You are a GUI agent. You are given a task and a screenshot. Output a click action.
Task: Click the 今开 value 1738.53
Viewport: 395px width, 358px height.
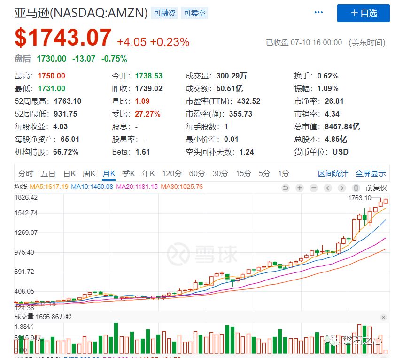(x=148, y=76)
